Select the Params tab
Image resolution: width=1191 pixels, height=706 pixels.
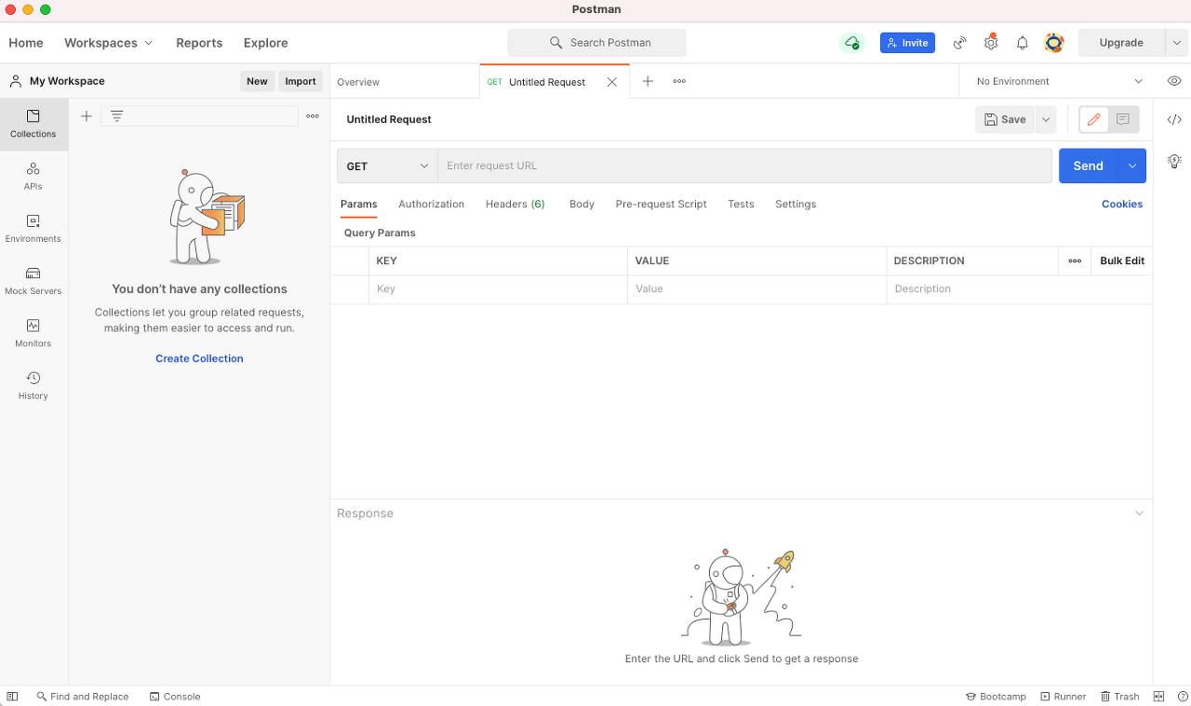pos(358,204)
